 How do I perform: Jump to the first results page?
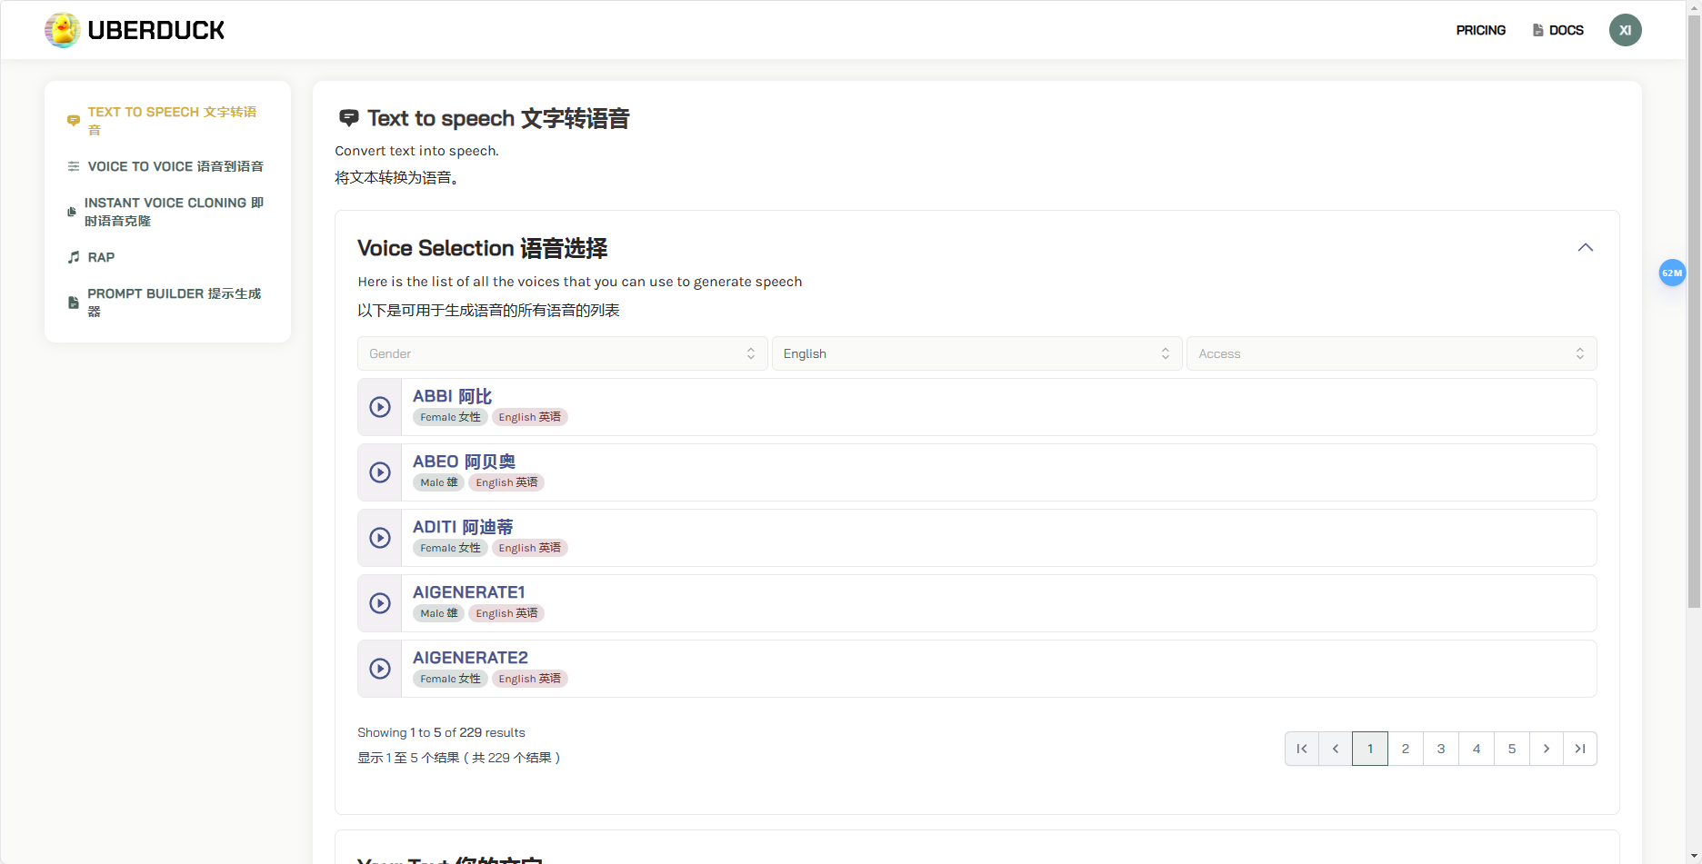[x=1302, y=749]
